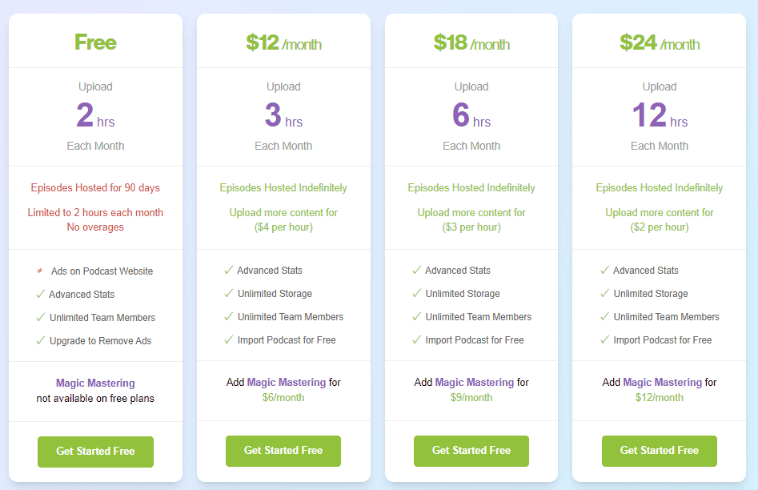Click Episodes Hosted Indefinitely in $12 column
758x490 pixels.
click(x=283, y=187)
